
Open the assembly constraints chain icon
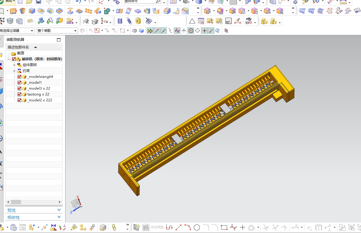point(114,227)
